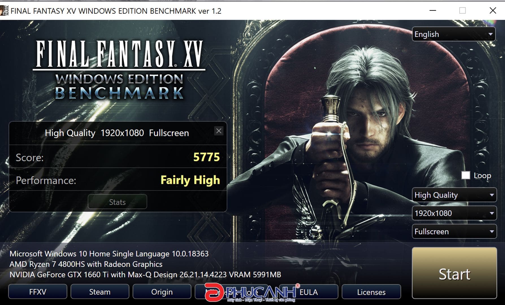Image resolution: width=505 pixels, height=305 pixels.
Task: Minimize the benchmark window
Action: [433, 11]
